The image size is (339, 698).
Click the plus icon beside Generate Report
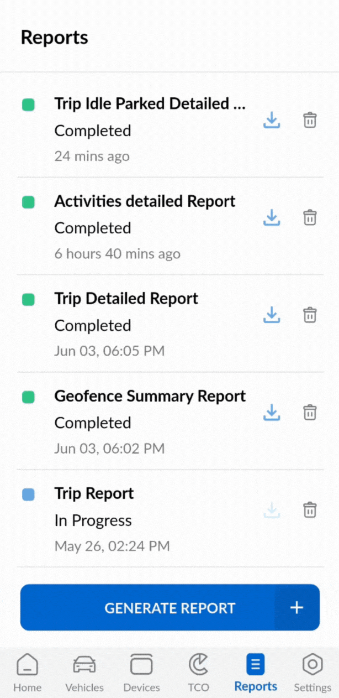297,608
